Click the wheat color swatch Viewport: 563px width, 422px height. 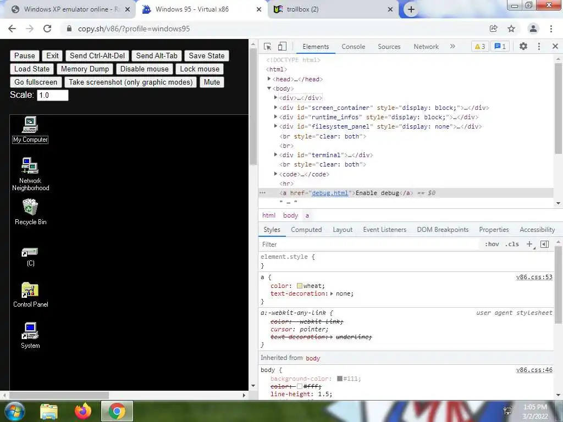(300, 286)
